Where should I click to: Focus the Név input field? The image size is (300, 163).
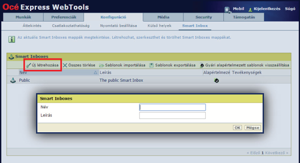pos(172,107)
